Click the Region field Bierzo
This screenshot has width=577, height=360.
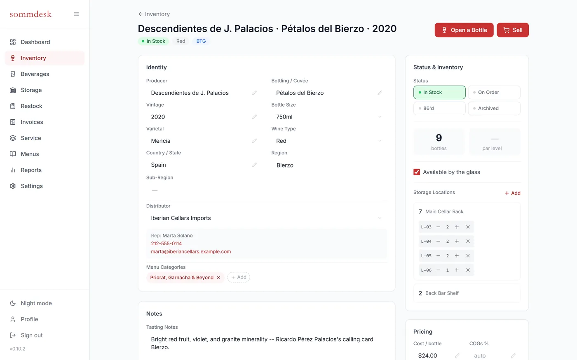(329, 165)
